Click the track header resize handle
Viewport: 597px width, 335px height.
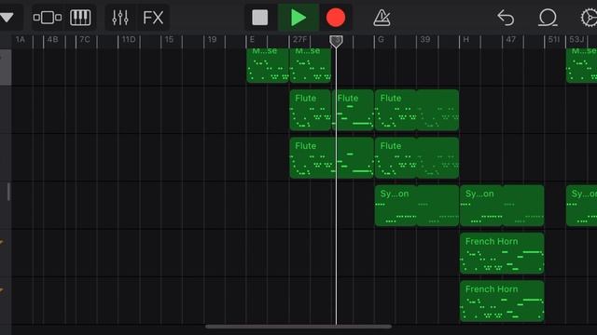[8, 192]
